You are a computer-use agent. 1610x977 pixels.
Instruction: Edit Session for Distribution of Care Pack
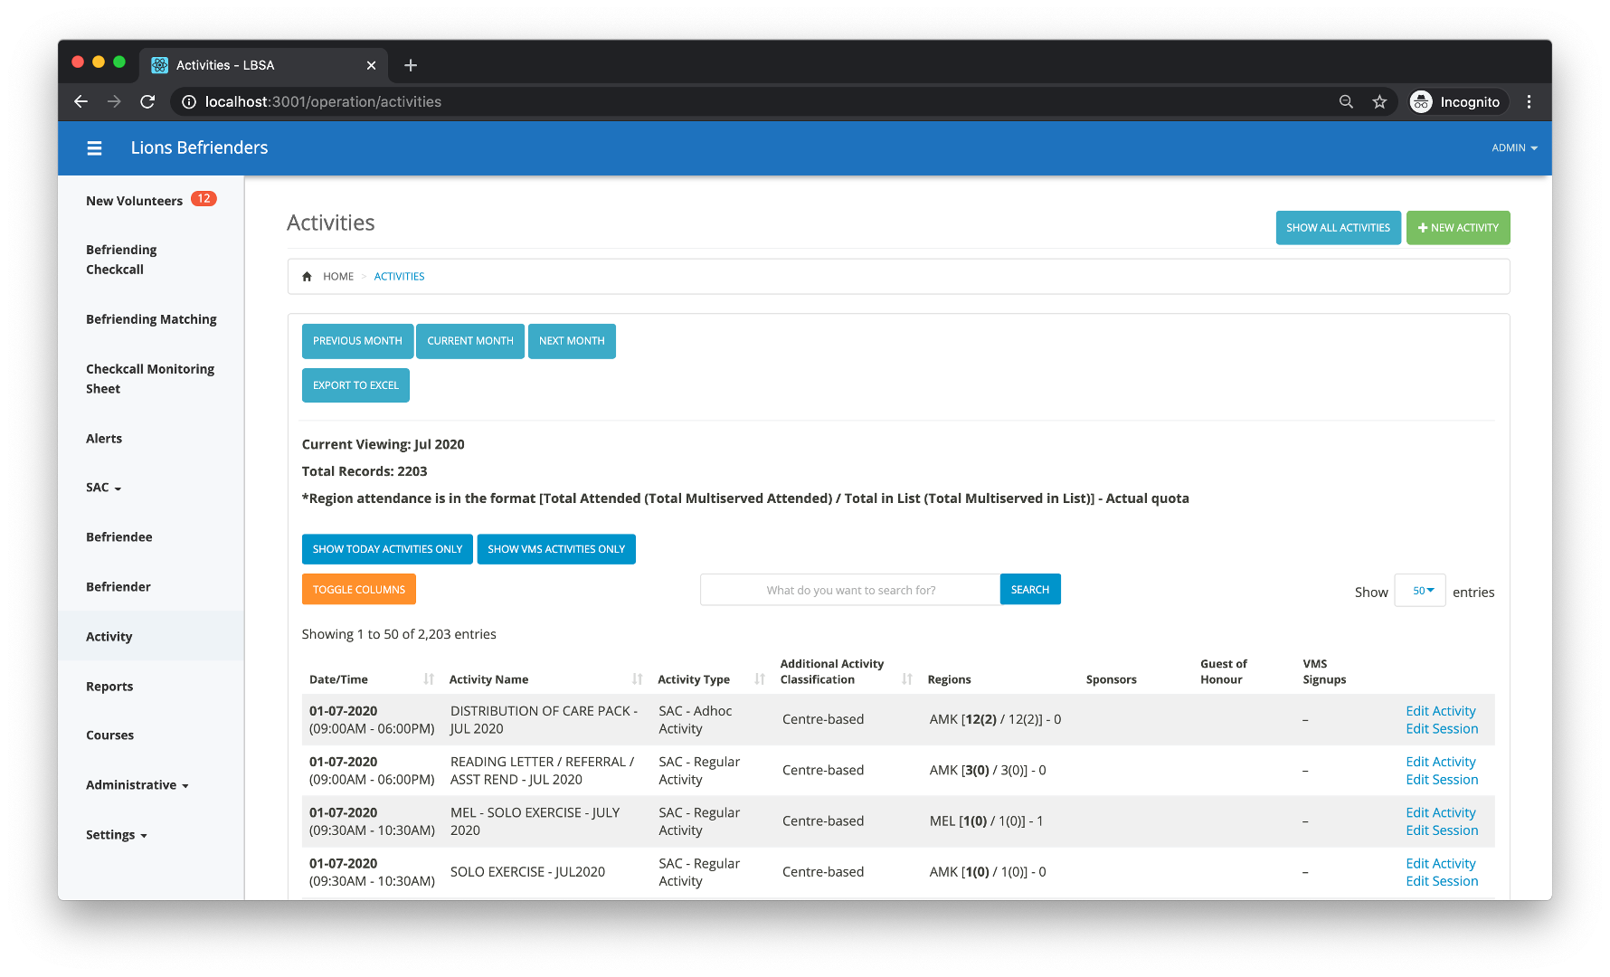[x=1442, y=729]
